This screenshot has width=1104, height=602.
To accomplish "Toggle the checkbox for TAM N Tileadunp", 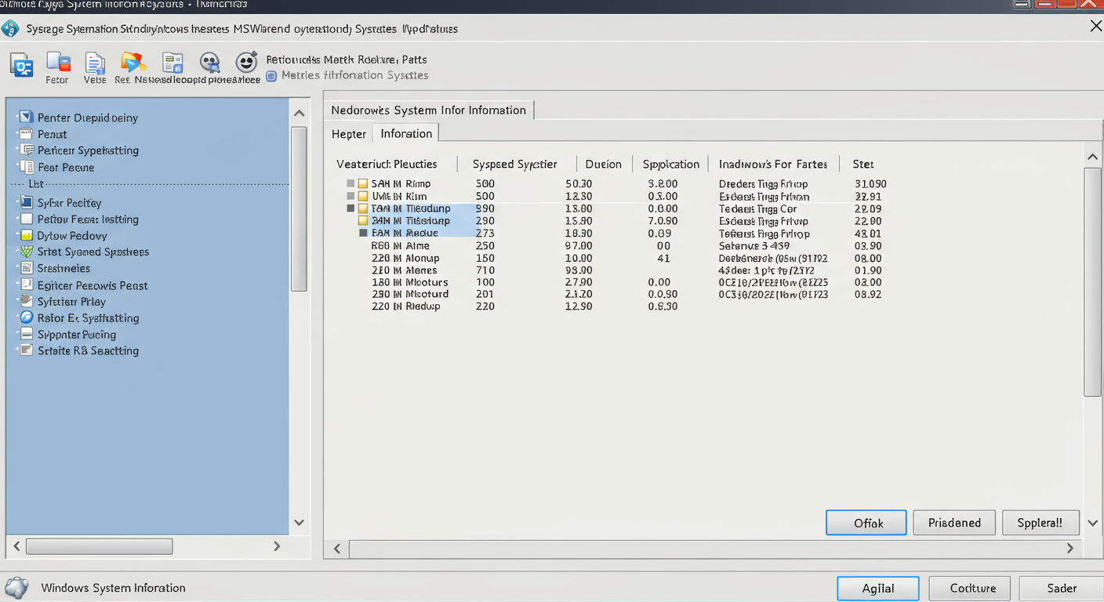I will (350, 209).
